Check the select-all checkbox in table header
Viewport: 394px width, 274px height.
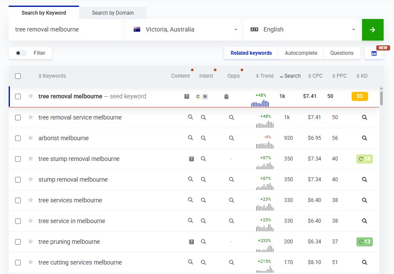click(x=18, y=76)
